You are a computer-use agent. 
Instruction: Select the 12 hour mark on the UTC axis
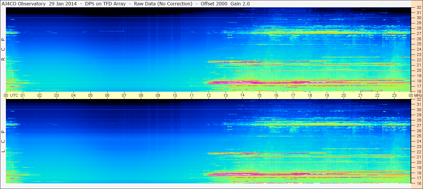209,95
